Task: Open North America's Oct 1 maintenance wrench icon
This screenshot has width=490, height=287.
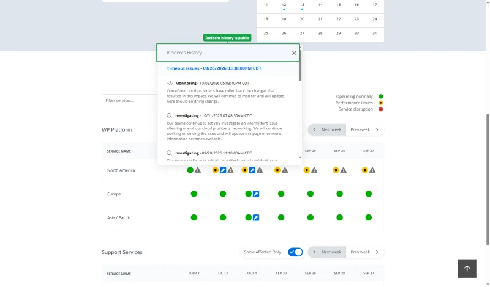Action: [x=252, y=170]
